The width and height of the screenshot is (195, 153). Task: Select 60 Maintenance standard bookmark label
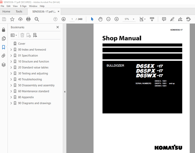pos(34,91)
